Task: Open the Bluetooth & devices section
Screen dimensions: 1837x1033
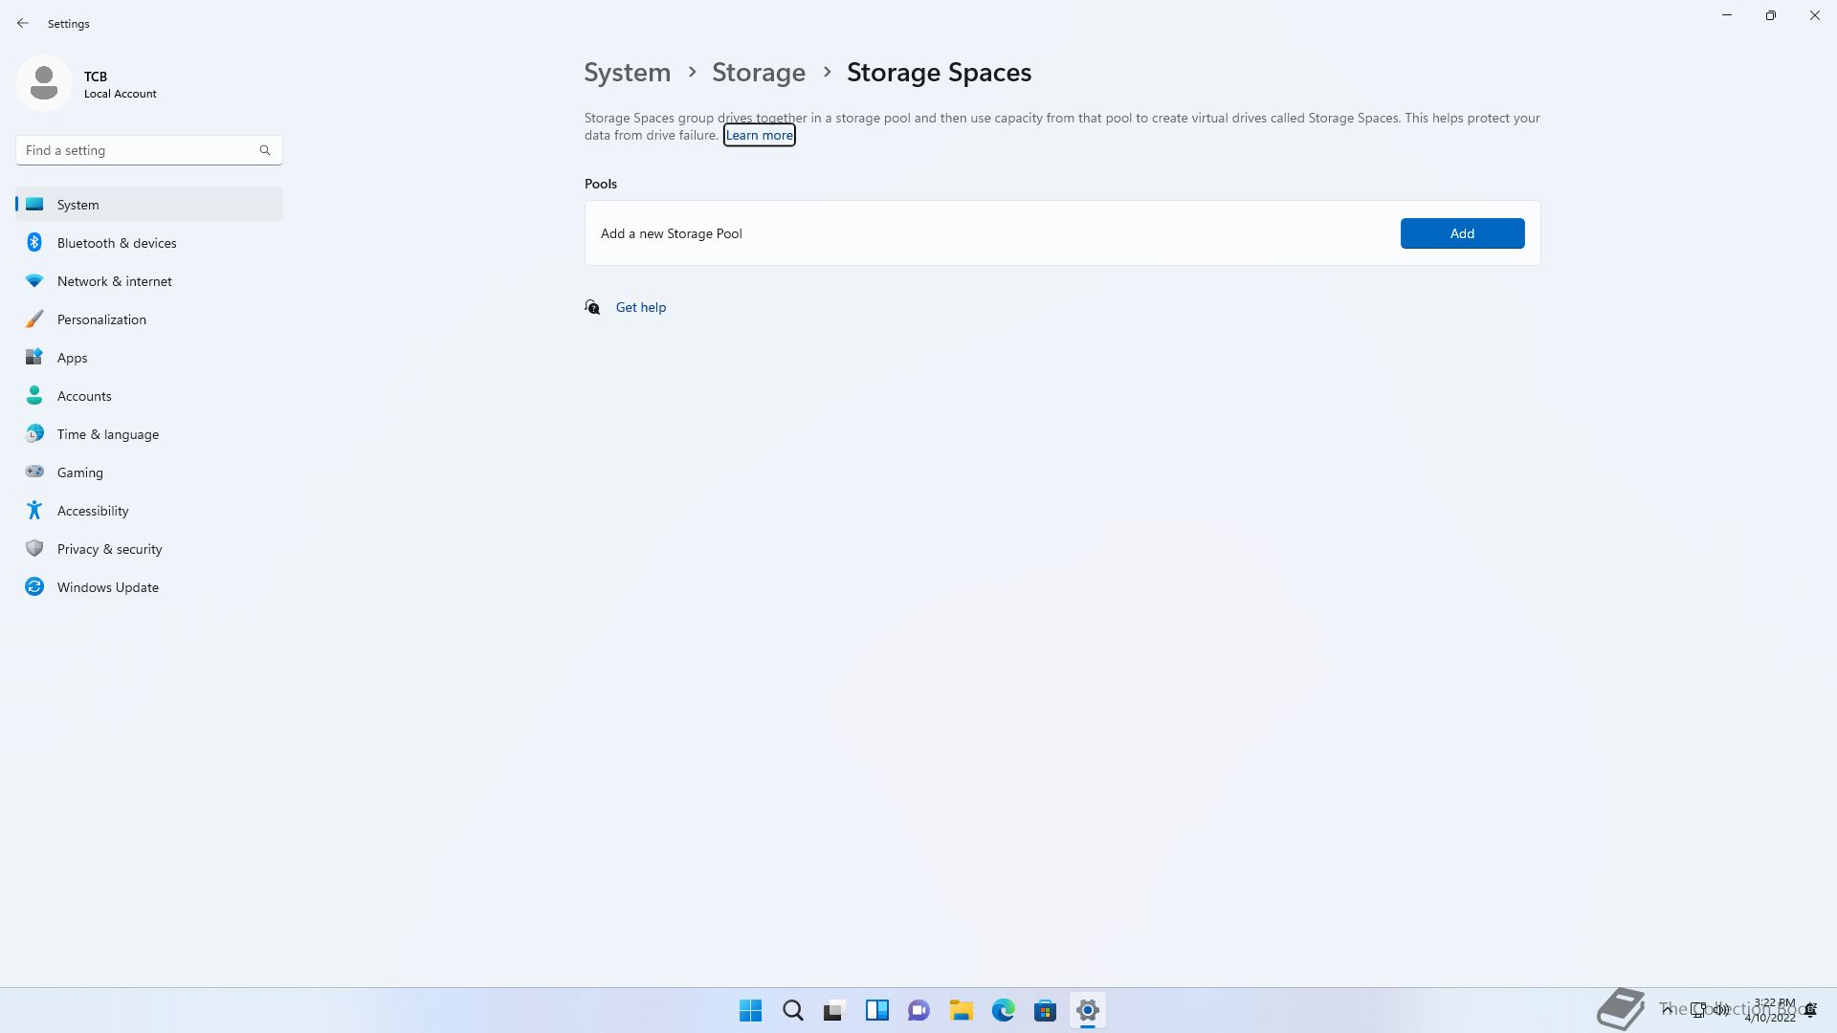Action: (x=149, y=243)
